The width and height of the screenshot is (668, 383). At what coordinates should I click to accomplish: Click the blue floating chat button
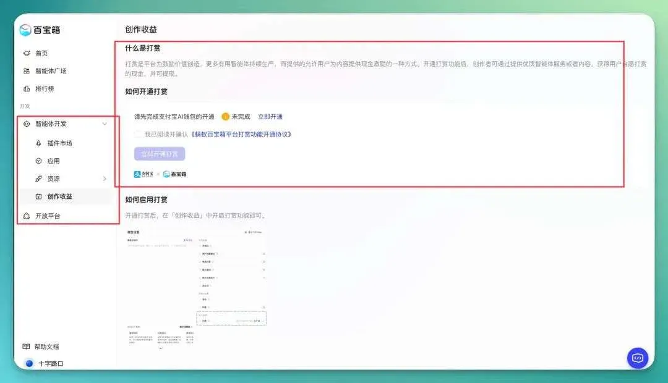click(x=637, y=358)
